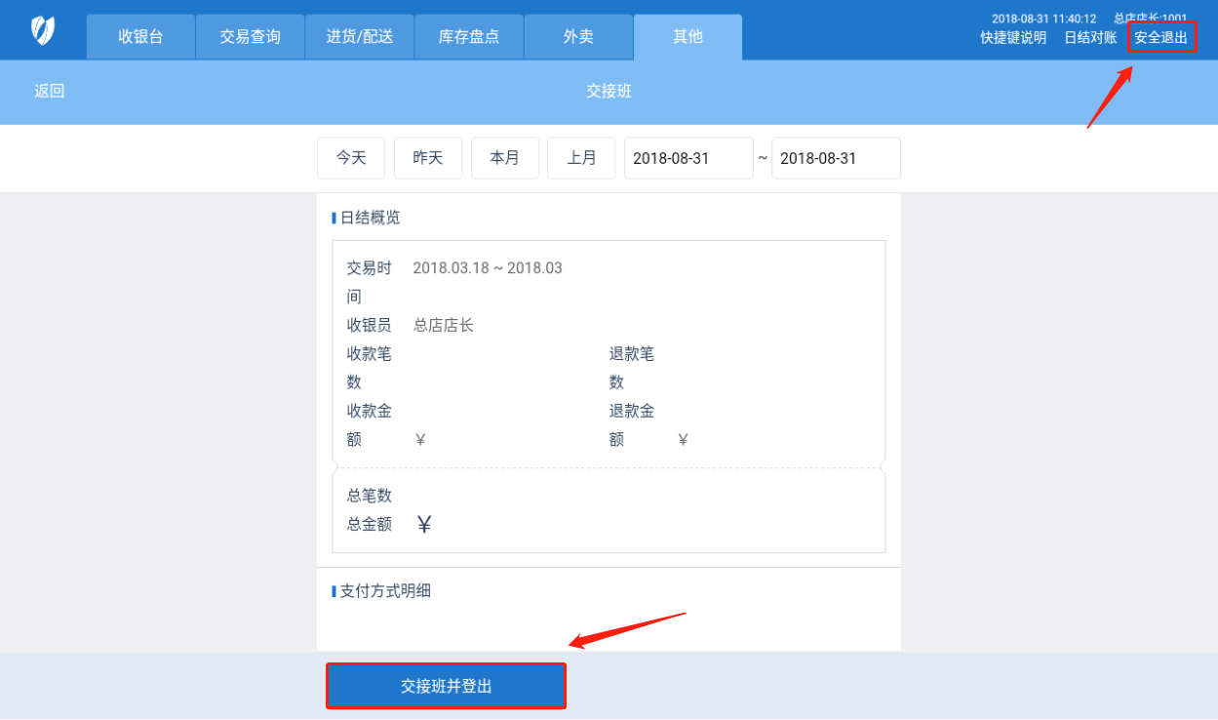Click the start date input field
The height and width of the screenshot is (720, 1218).
(688, 158)
